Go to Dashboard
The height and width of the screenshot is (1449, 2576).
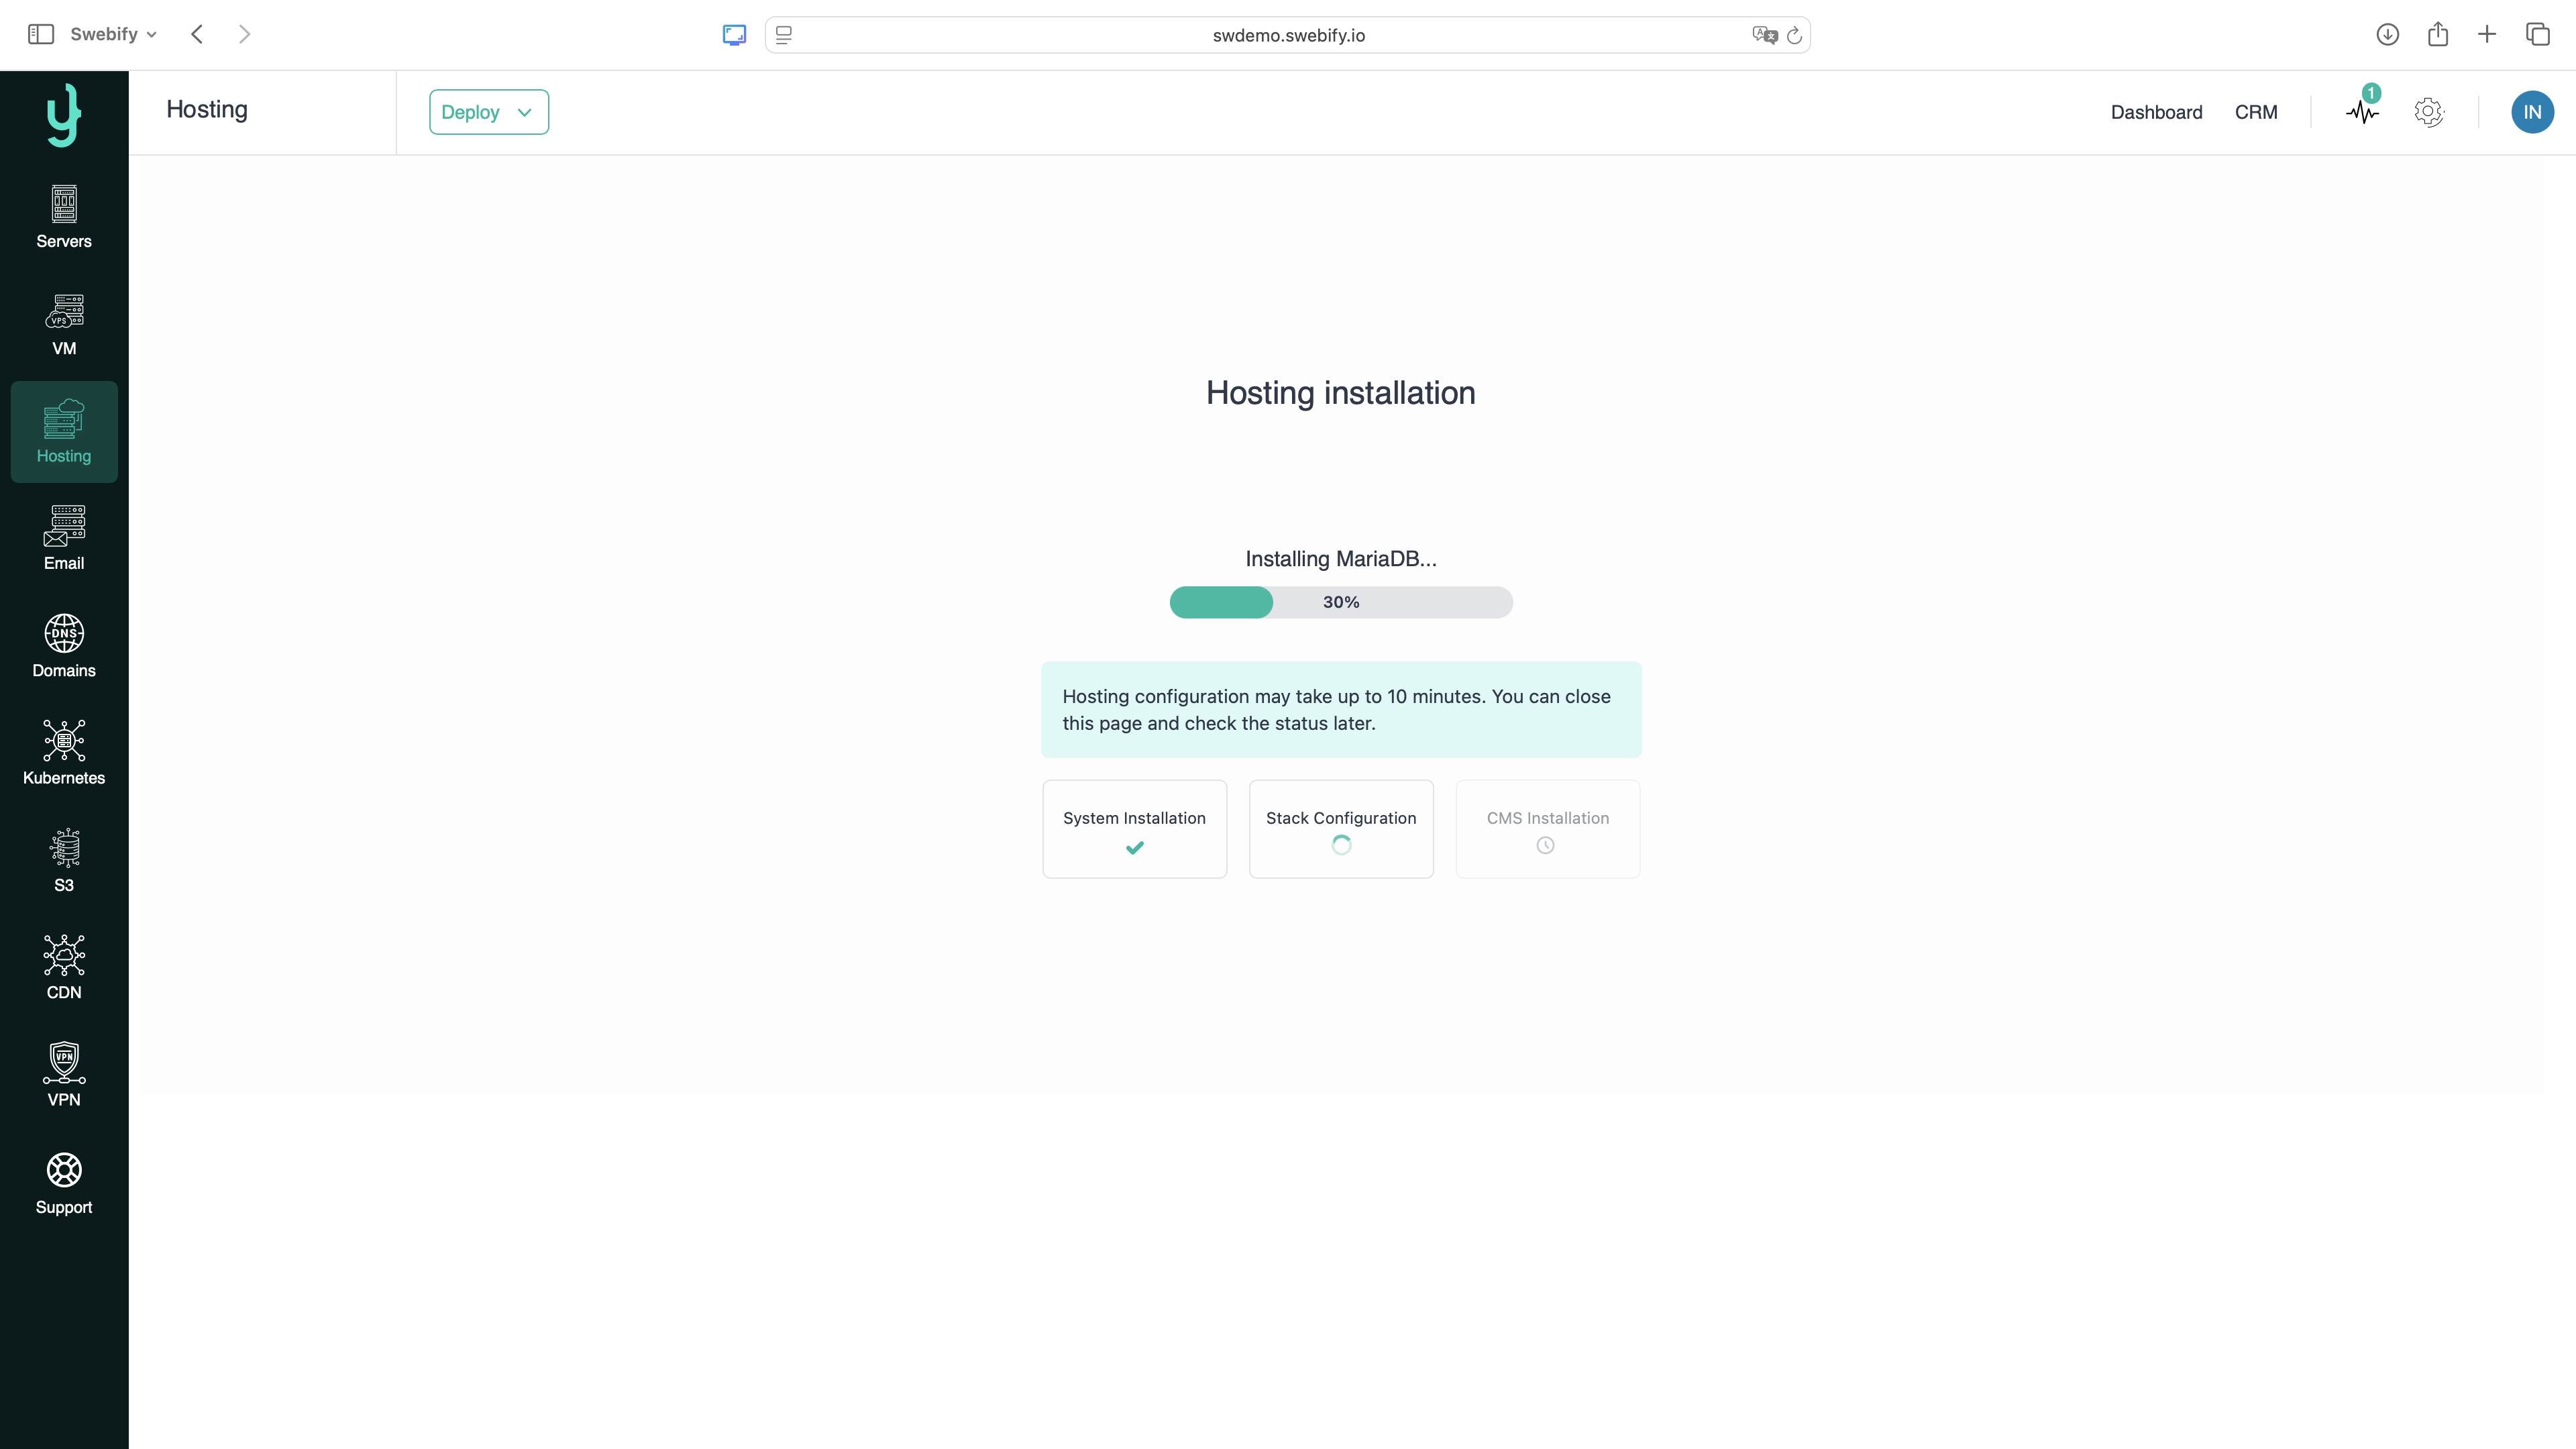tap(2156, 112)
